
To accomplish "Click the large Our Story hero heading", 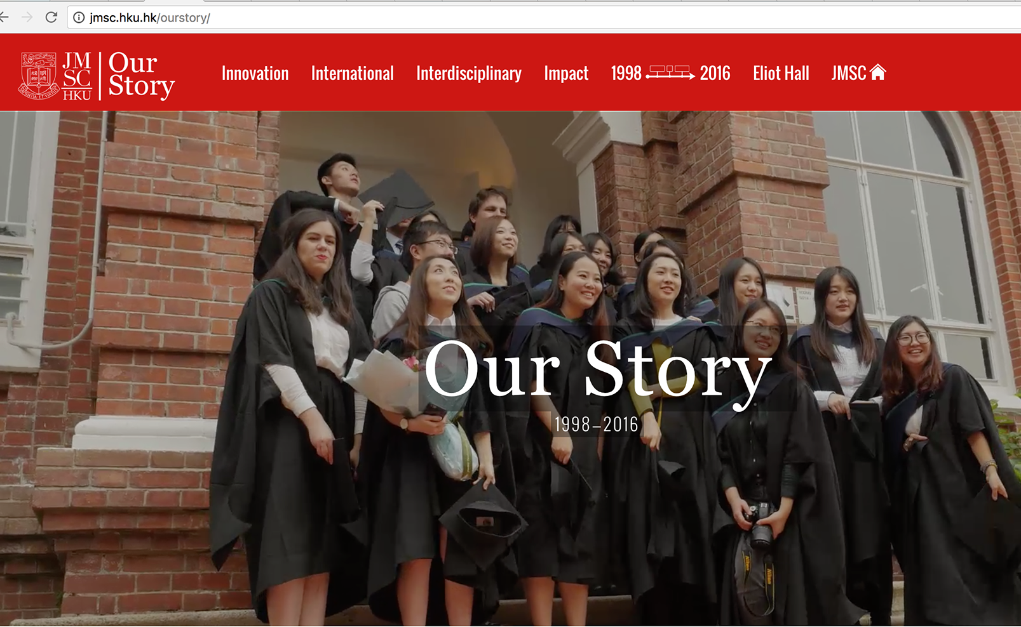I will (597, 369).
